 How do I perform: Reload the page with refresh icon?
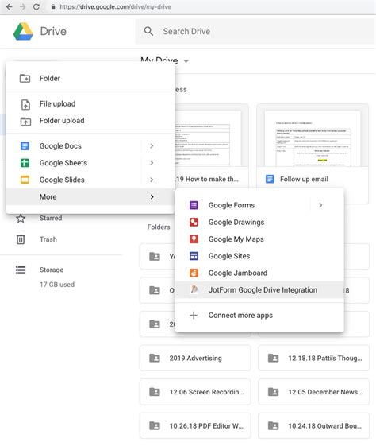pos(36,6)
